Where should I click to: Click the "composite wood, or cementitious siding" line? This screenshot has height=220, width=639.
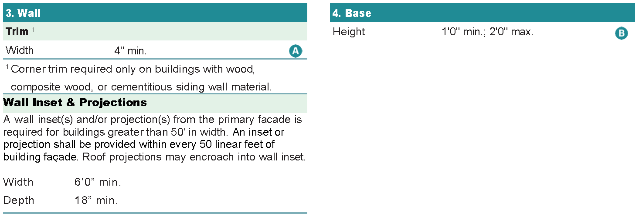[x=141, y=87]
